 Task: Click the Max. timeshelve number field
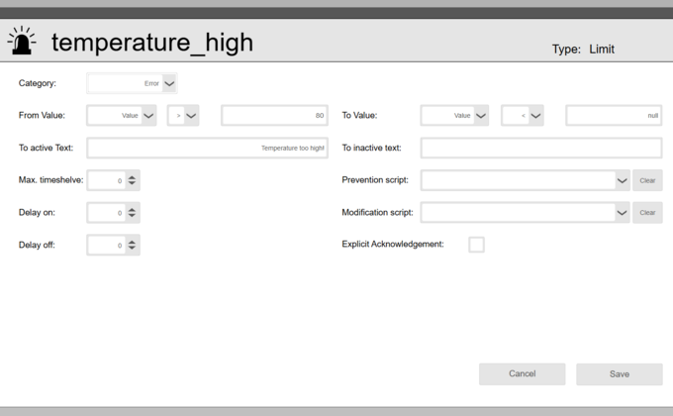pyautogui.click(x=107, y=180)
